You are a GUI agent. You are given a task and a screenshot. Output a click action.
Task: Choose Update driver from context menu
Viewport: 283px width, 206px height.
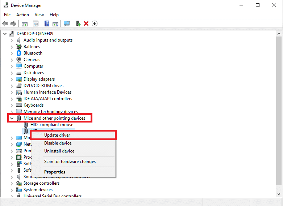coord(57,135)
